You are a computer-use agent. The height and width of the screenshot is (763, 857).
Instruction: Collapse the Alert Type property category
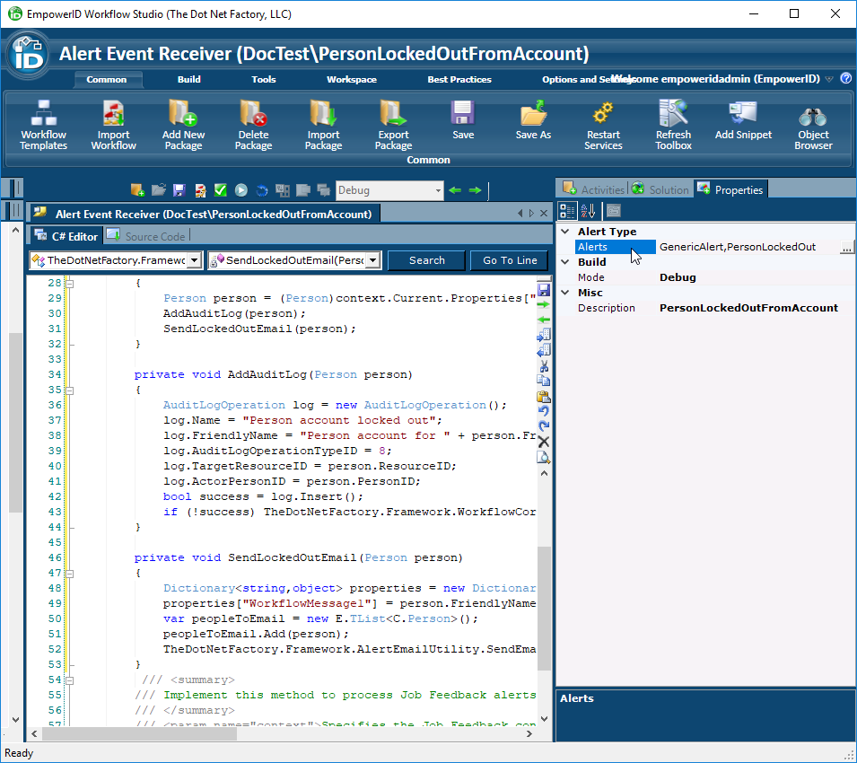click(x=564, y=232)
